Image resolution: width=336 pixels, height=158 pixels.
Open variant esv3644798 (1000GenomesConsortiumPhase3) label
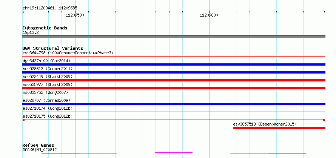[x=68, y=53]
